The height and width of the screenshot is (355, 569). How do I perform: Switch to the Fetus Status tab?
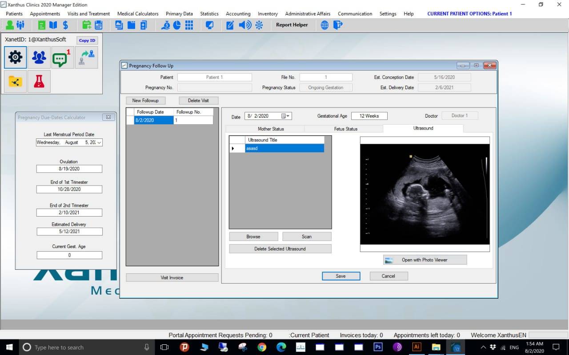345,129
